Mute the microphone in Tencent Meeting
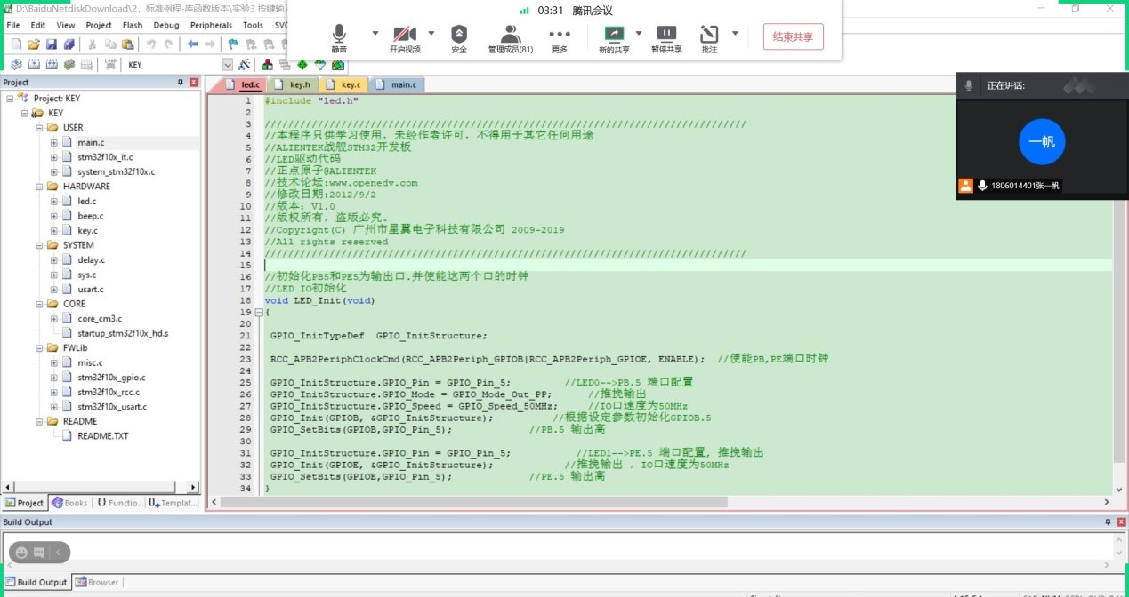The image size is (1129, 597). click(339, 38)
